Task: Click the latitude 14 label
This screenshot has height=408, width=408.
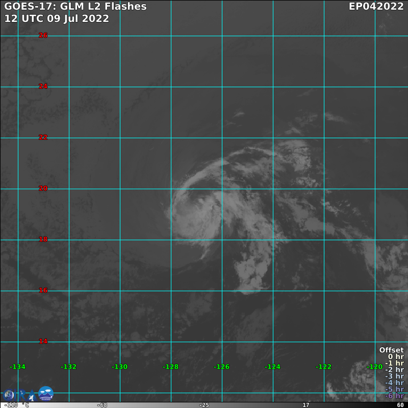Action: click(x=43, y=341)
